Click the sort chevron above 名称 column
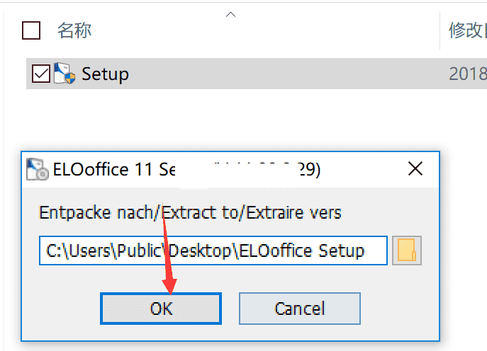 click(x=230, y=14)
